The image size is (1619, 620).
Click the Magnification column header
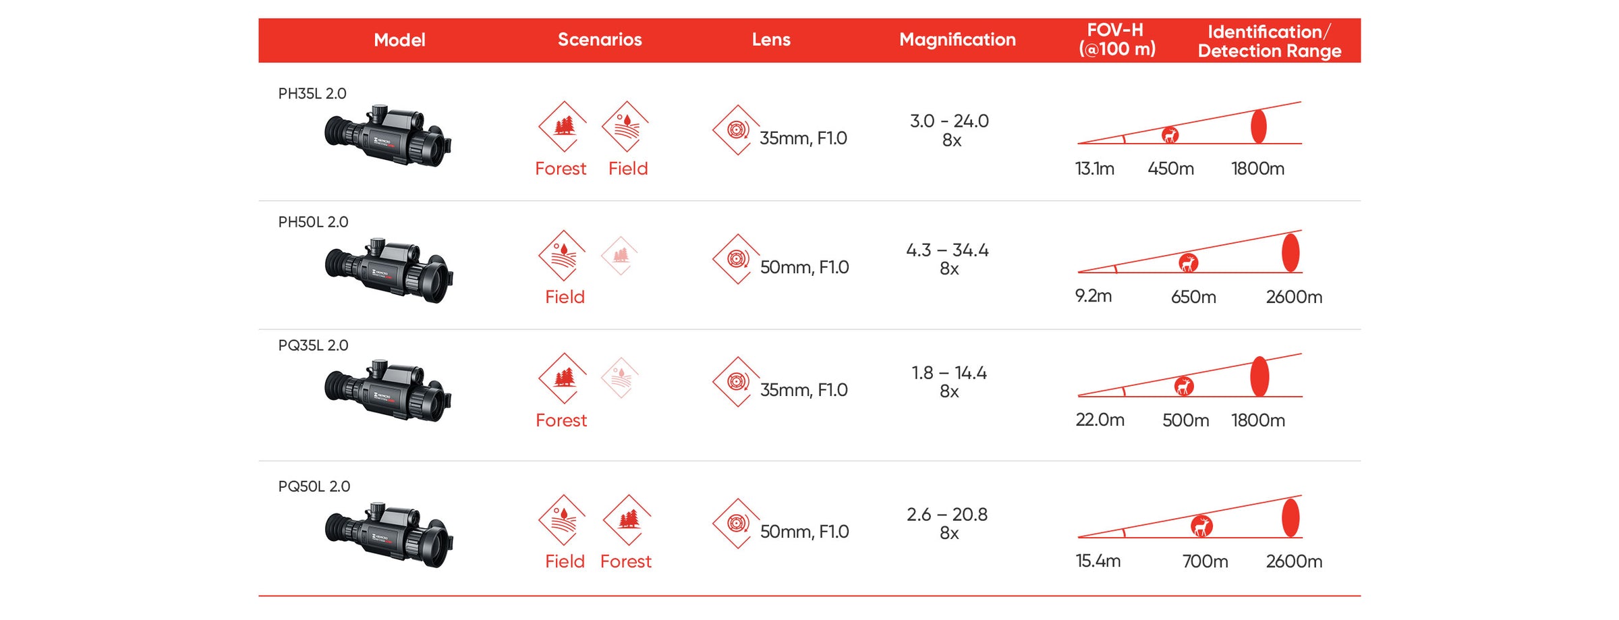pyautogui.click(x=957, y=40)
